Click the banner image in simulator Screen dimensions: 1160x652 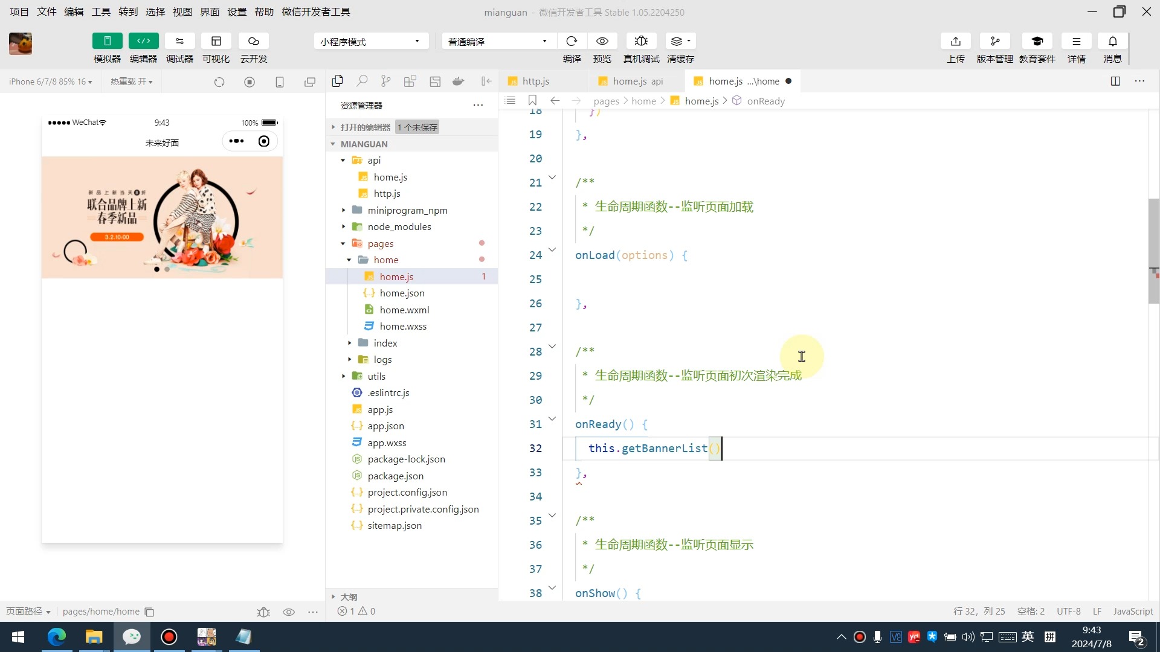(162, 217)
